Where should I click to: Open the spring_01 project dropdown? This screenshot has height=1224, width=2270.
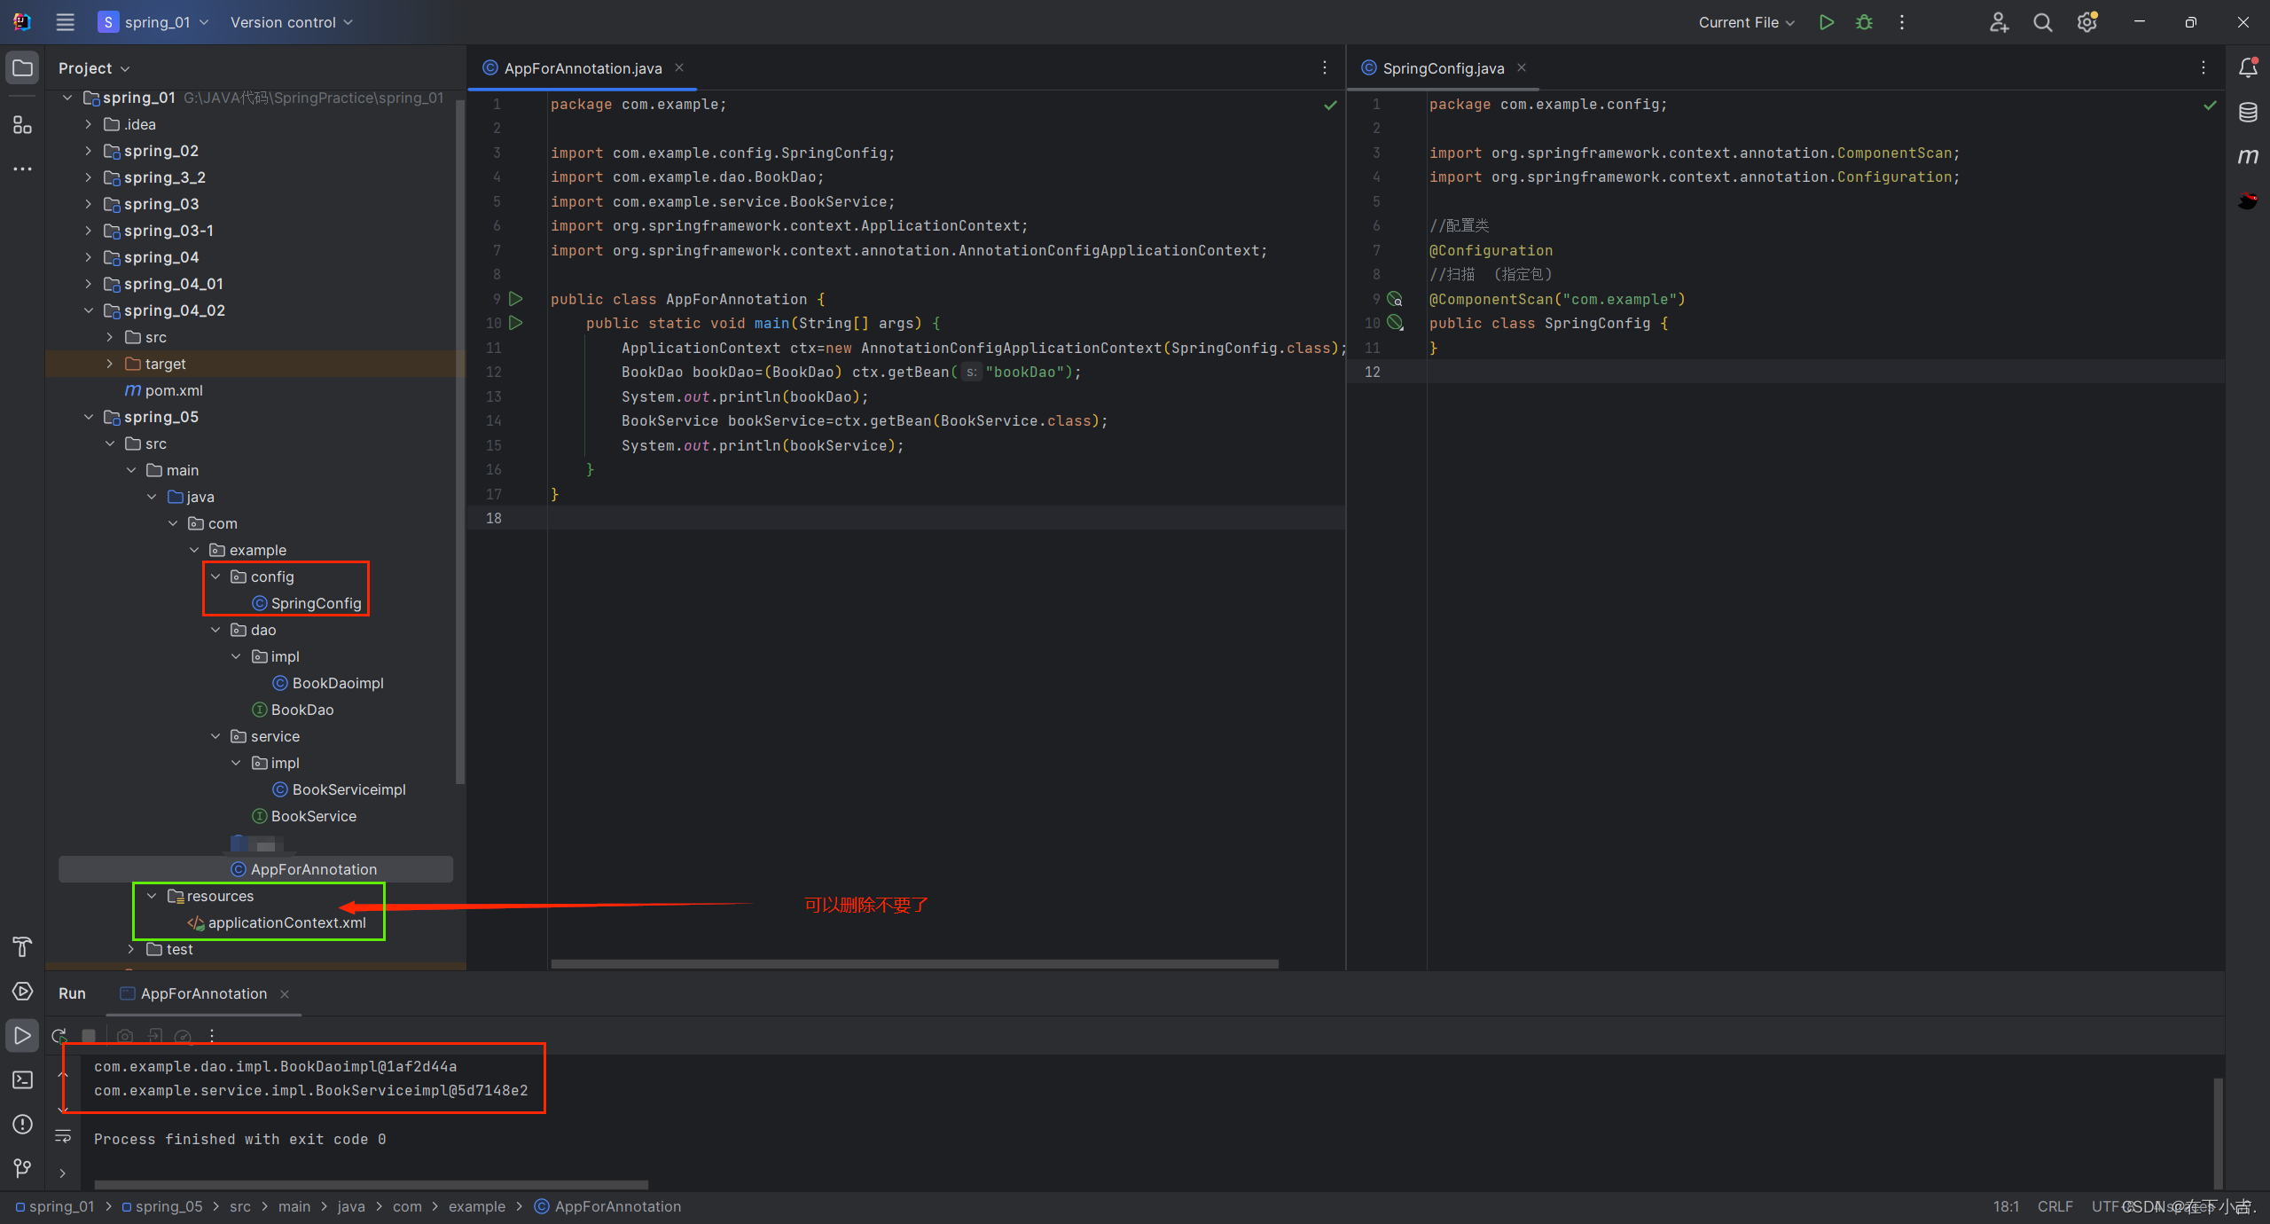pyautogui.click(x=154, y=22)
